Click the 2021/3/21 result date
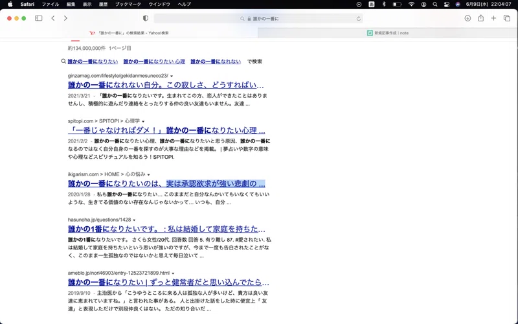 pos(79,95)
